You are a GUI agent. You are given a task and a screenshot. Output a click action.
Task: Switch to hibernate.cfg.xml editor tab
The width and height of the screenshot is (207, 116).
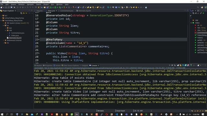point(84,11)
